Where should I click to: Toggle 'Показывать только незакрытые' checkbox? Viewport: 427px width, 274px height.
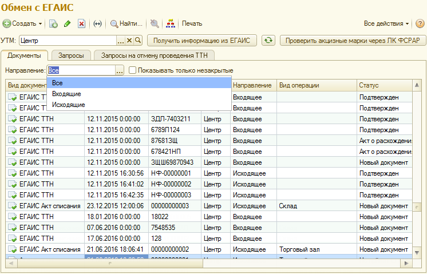point(133,70)
